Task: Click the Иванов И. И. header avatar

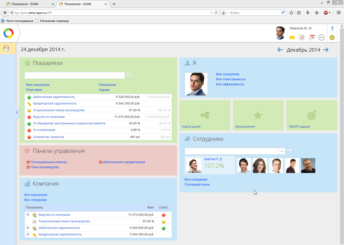Action: coord(280,33)
